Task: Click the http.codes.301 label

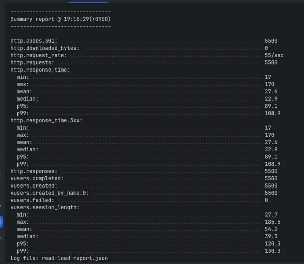Action: [x=34, y=41]
